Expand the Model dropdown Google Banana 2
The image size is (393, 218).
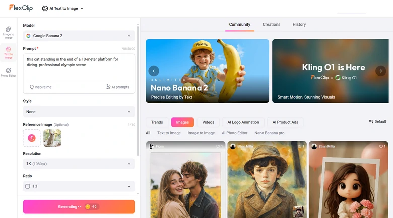coord(79,36)
